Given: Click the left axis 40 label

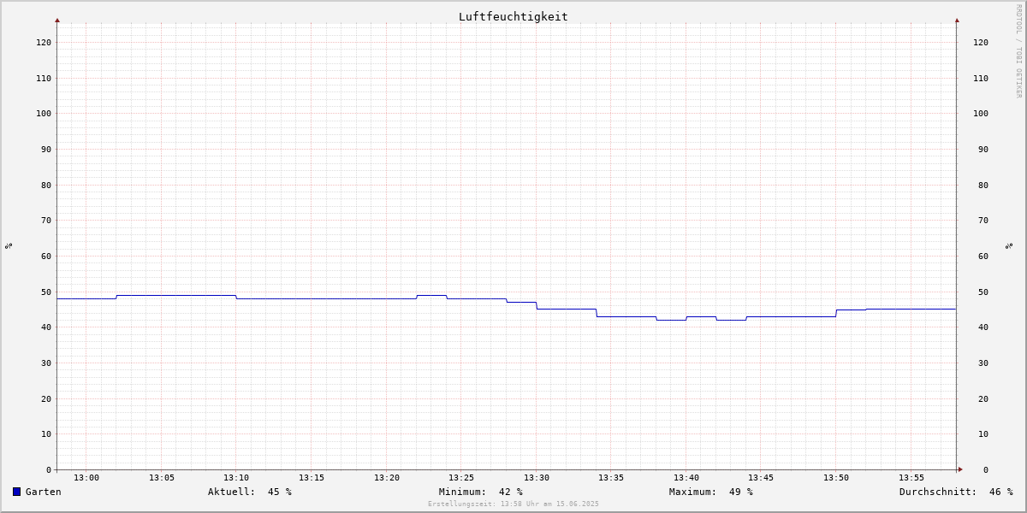Looking at the screenshot, I should pyautogui.click(x=46, y=327).
